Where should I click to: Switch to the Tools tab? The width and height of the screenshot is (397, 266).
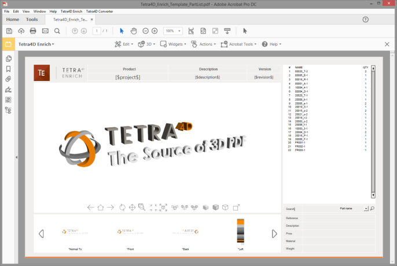32,20
